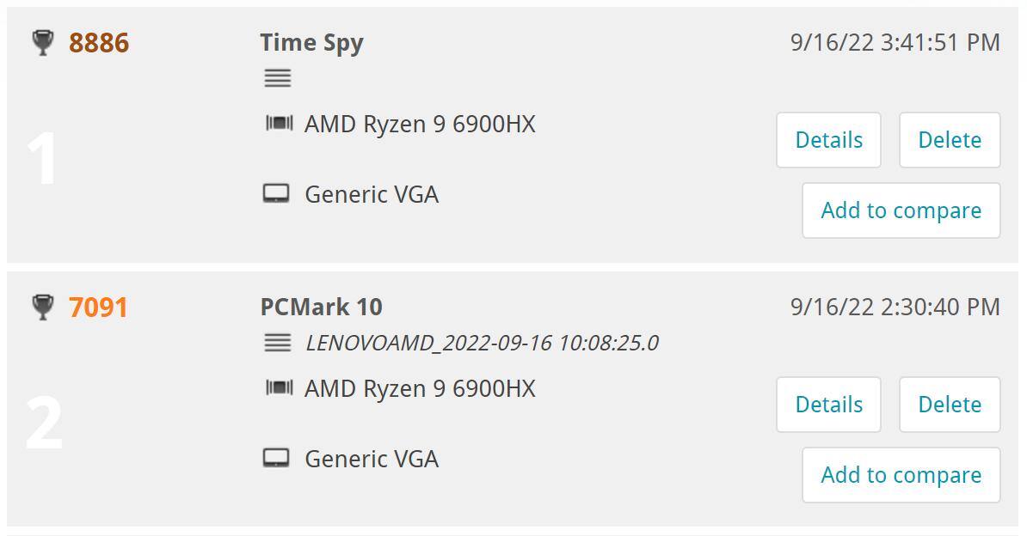Viewport: 1027px width, 536px height.
Task: Click the description lines icon under PCMark 10
Action: click(x=277, y=343)
